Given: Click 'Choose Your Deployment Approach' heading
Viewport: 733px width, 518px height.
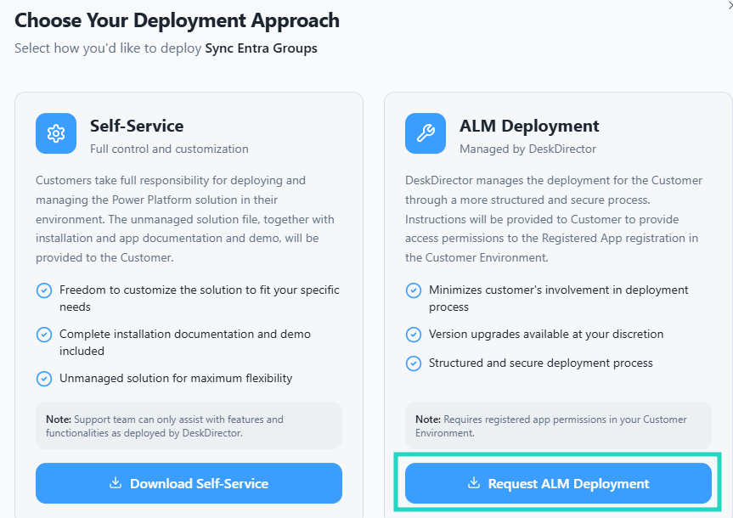Looking at the screenshot, I should click(x=177, y=20).
